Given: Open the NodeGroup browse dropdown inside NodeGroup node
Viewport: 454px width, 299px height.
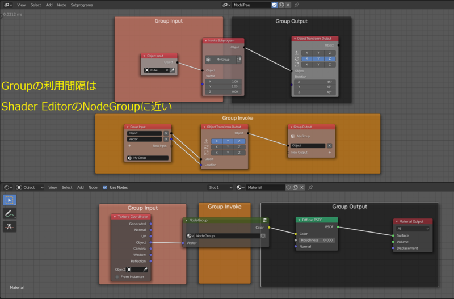Looking at the screenshot, I should (190, 236).
